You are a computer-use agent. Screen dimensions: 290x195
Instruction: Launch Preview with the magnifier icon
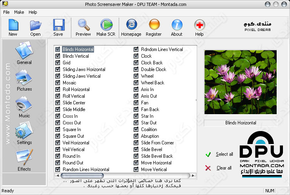83,25
